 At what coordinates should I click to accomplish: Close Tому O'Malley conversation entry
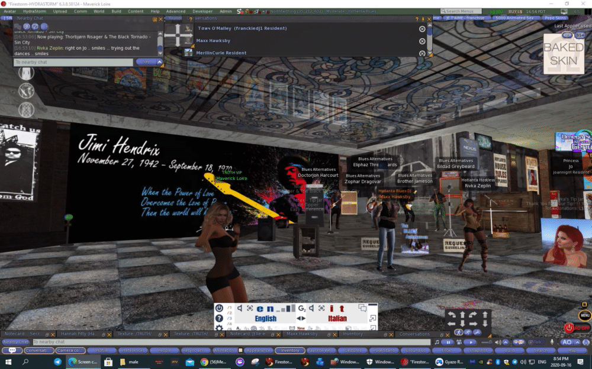pyautogui.click(x=422, y=29)
